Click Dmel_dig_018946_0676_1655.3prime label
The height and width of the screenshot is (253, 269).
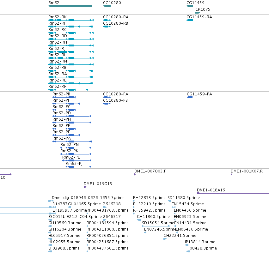pyautogui.click(x=88, y=198)
